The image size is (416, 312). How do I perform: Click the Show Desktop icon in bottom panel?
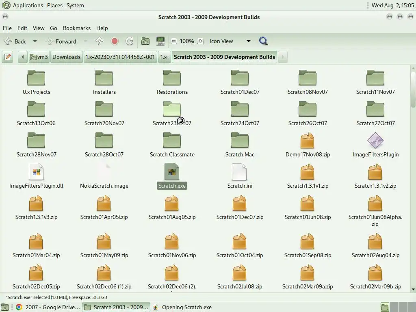click(x=5, y=307)
